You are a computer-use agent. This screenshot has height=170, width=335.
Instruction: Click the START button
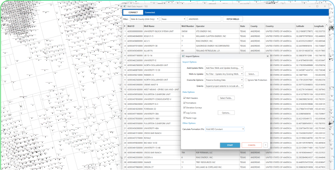coord(230,145)
